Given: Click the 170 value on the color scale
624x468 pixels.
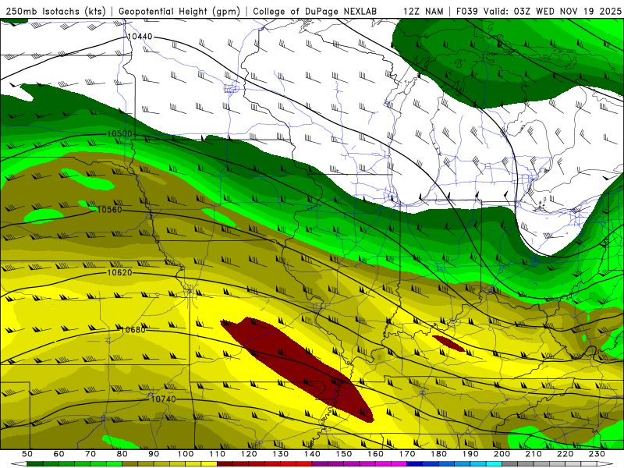Looking at the screenshot, I should click(406, 454).
